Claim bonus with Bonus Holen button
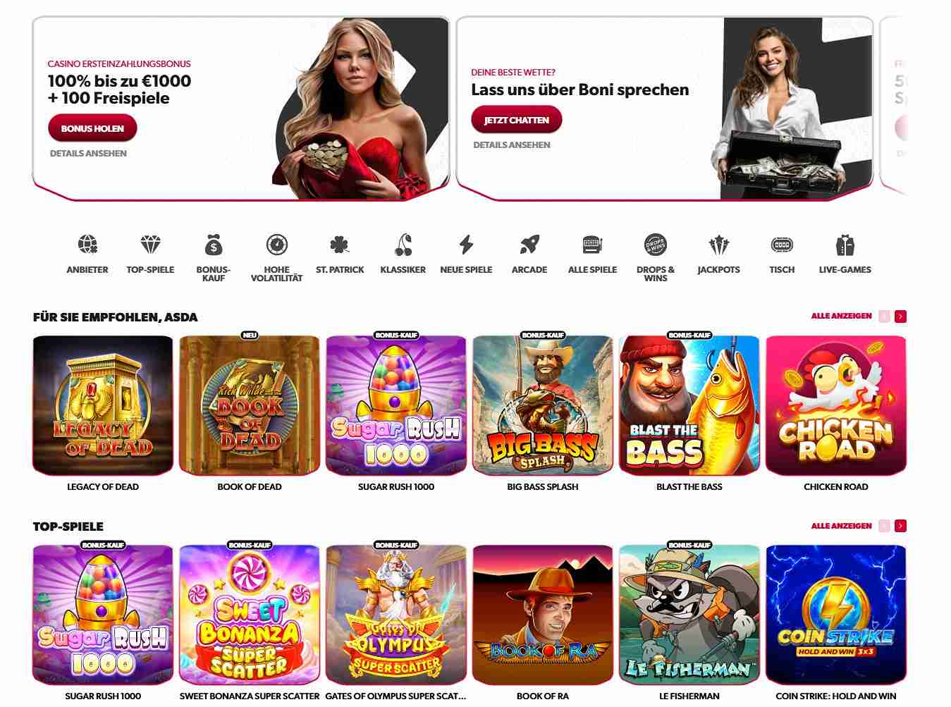 [x=92, y=128]
